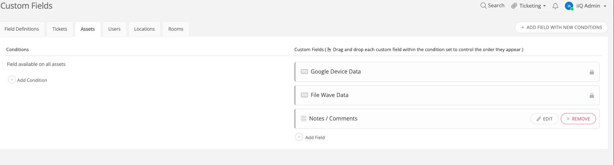This screenshot has width=614, height=165.
Task: Switch to the Field Definitions tab
Action: 22,29
